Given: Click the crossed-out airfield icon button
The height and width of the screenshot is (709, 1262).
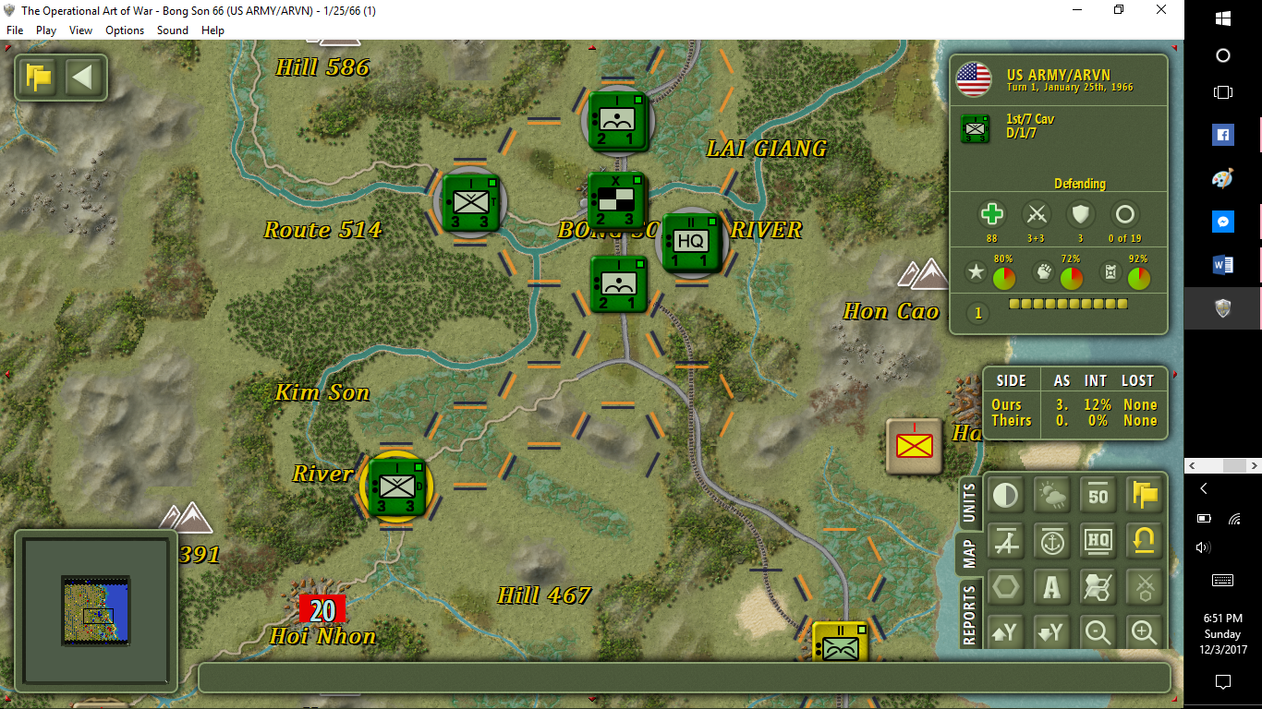Looking at the screenshot, I should 1006,541.
